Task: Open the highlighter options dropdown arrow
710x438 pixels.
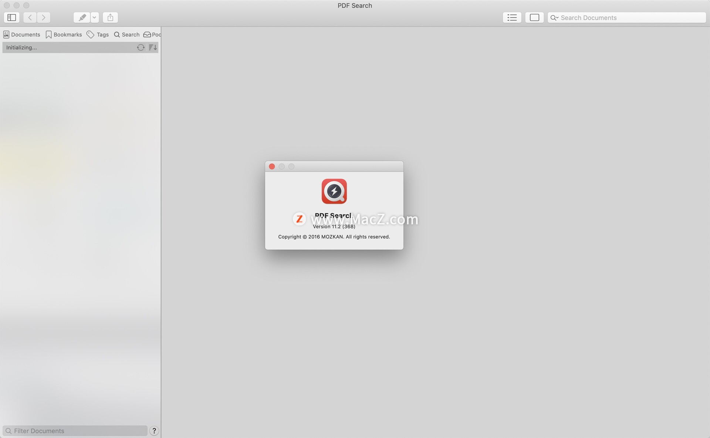Action: click(x=95, y=17)
